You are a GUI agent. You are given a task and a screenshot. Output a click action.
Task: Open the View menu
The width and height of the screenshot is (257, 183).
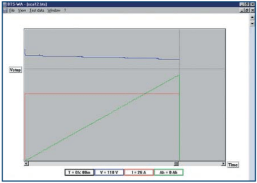22,10
